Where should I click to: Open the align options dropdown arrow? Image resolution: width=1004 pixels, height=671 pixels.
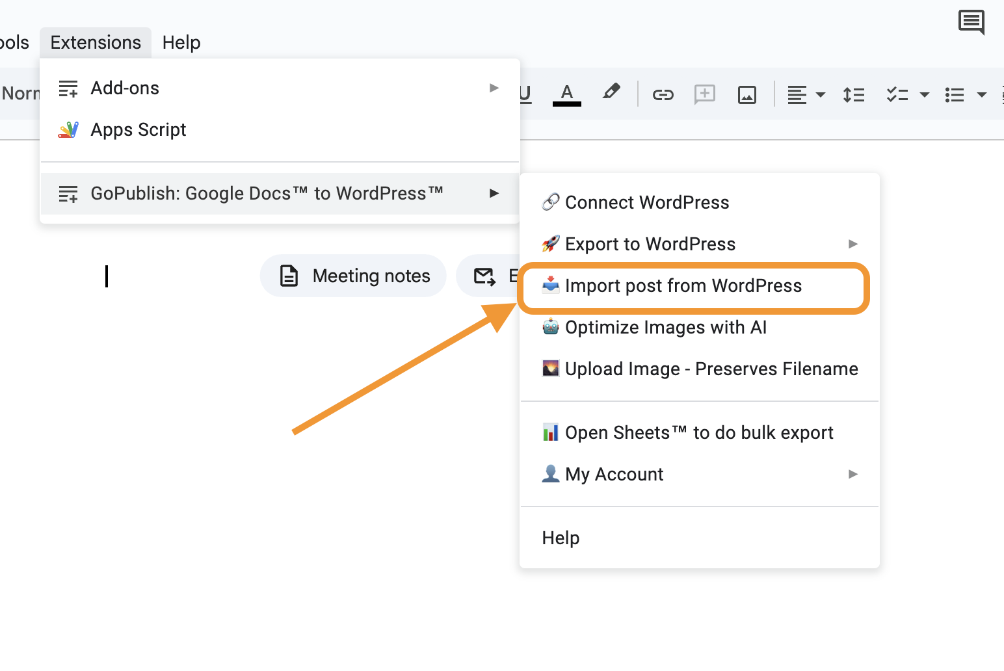point(821,96)
